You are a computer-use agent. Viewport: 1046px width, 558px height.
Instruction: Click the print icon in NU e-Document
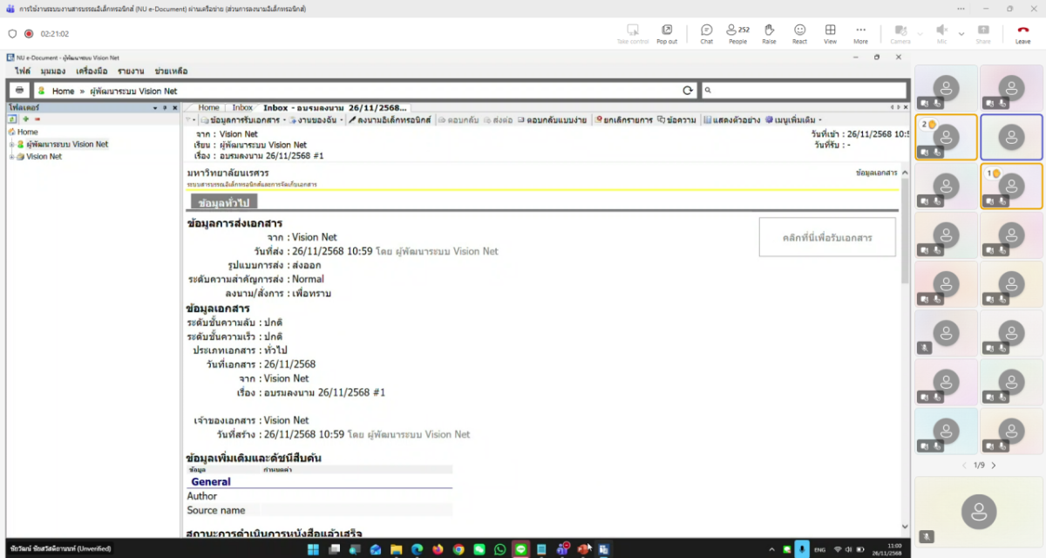pyautogui.click(x=19, y=91)
